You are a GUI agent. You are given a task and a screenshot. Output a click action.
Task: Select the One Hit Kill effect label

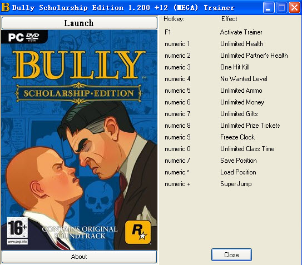pos(235,67)
